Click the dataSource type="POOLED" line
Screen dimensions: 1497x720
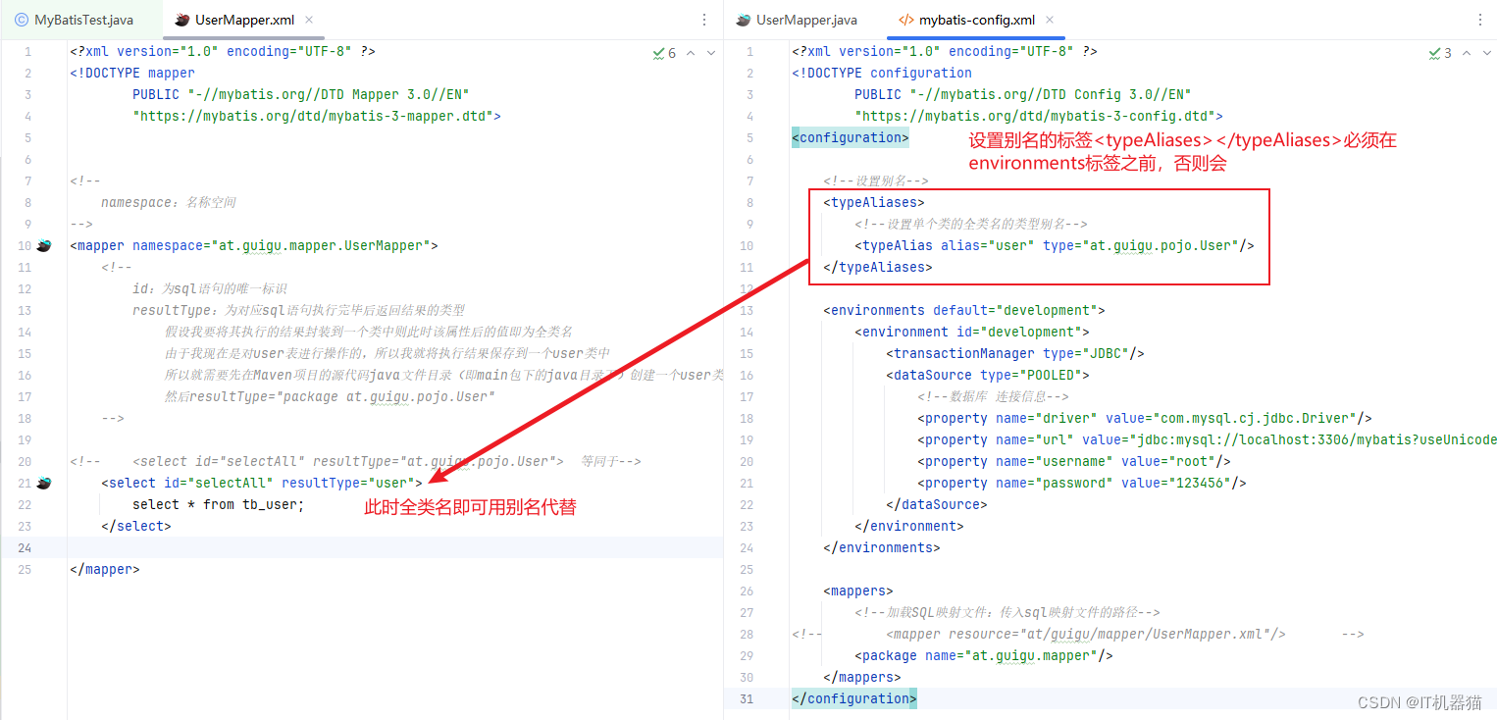[988, 375]
